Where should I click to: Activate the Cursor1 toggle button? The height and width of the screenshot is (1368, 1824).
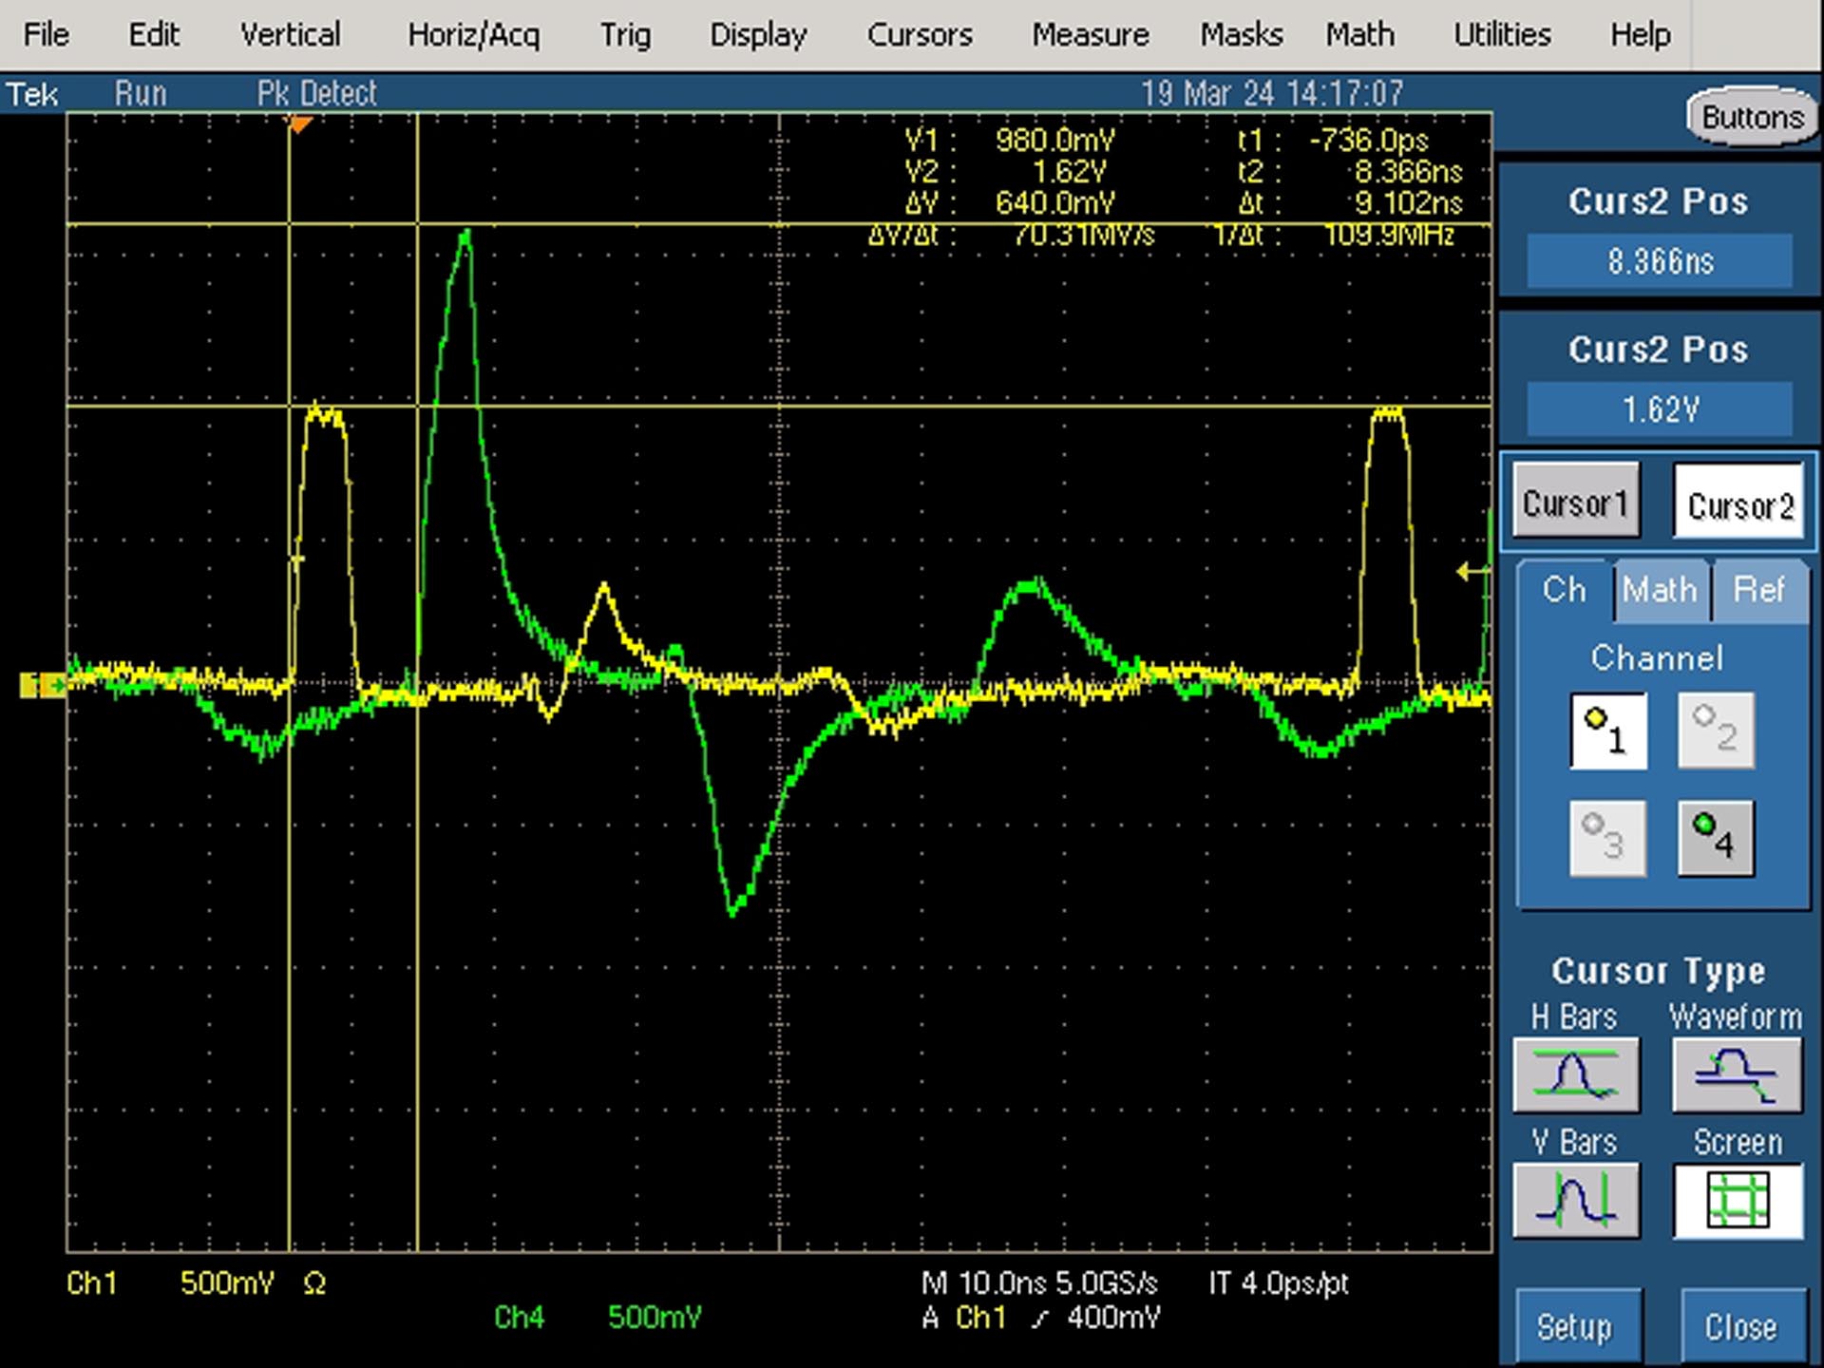click(x=1576, y=501)
